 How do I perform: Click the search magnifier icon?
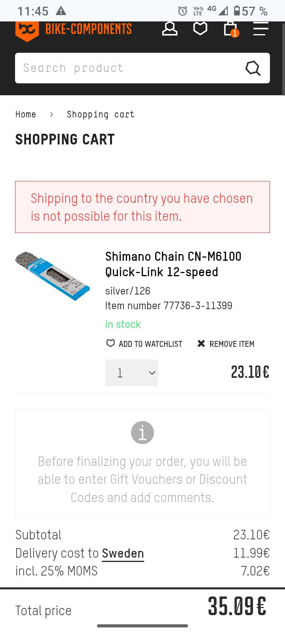(x=253, y=68)
